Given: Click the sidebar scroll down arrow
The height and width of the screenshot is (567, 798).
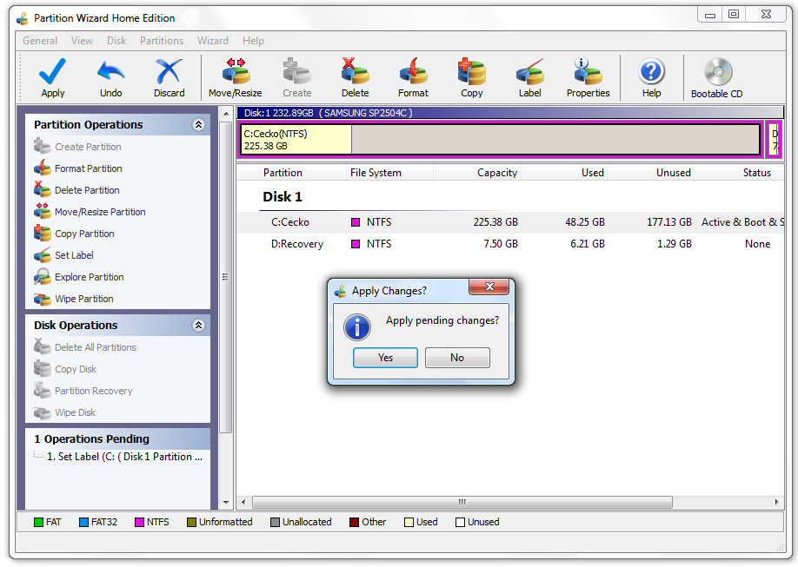Looking at the screenshot, I should point(226,503).
